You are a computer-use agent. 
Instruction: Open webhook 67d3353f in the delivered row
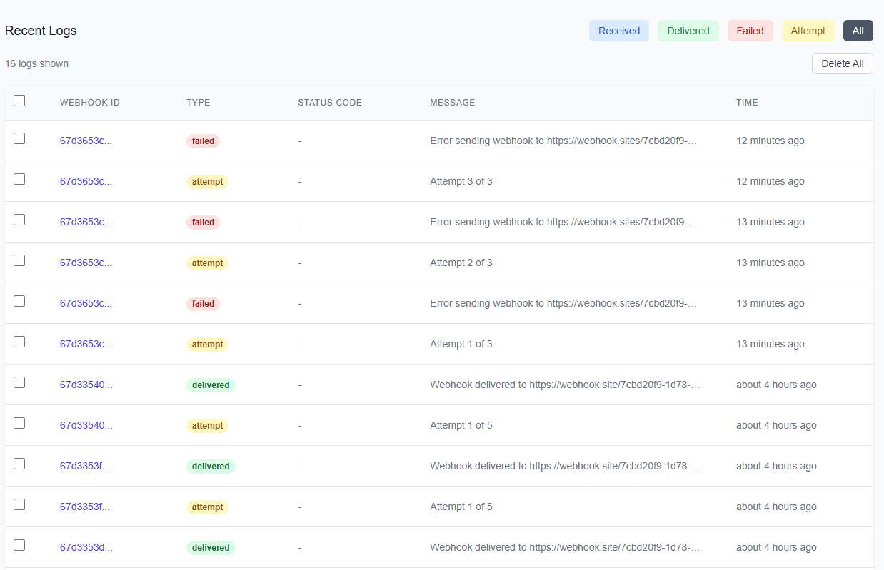coord(85,466)
